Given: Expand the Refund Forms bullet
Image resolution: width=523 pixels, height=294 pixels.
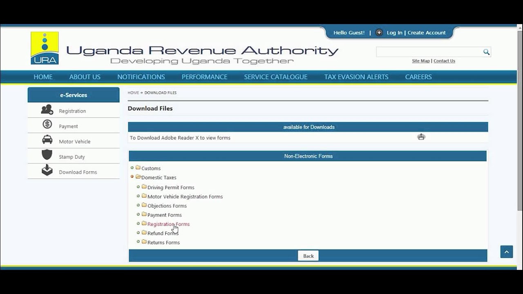Looking at the screenshot, I should pos(138,233).
